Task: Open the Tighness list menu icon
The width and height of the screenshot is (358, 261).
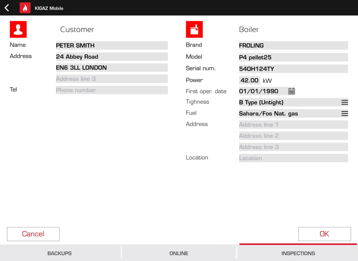Action: [x=344, y=102]
